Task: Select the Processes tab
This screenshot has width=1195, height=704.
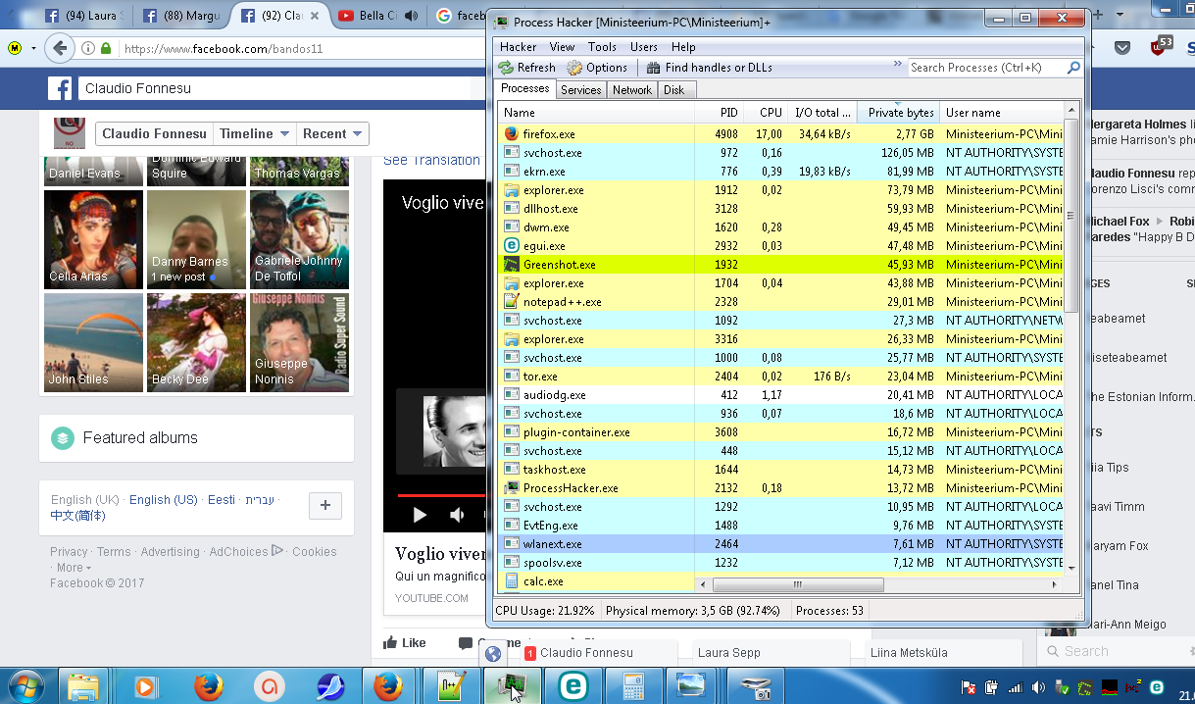Action: [525, 88]
